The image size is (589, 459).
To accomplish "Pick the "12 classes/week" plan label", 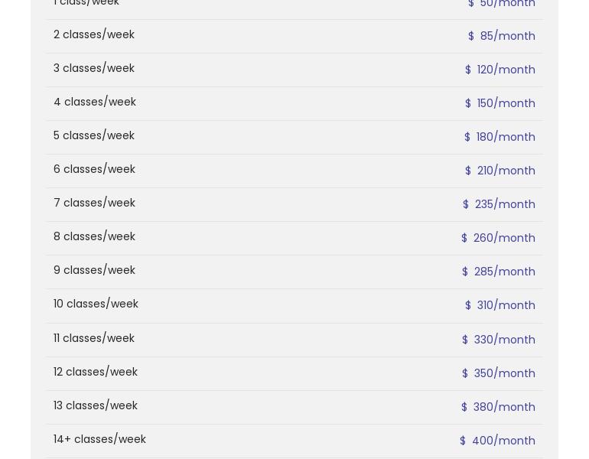I will click(x=96, y=373).
